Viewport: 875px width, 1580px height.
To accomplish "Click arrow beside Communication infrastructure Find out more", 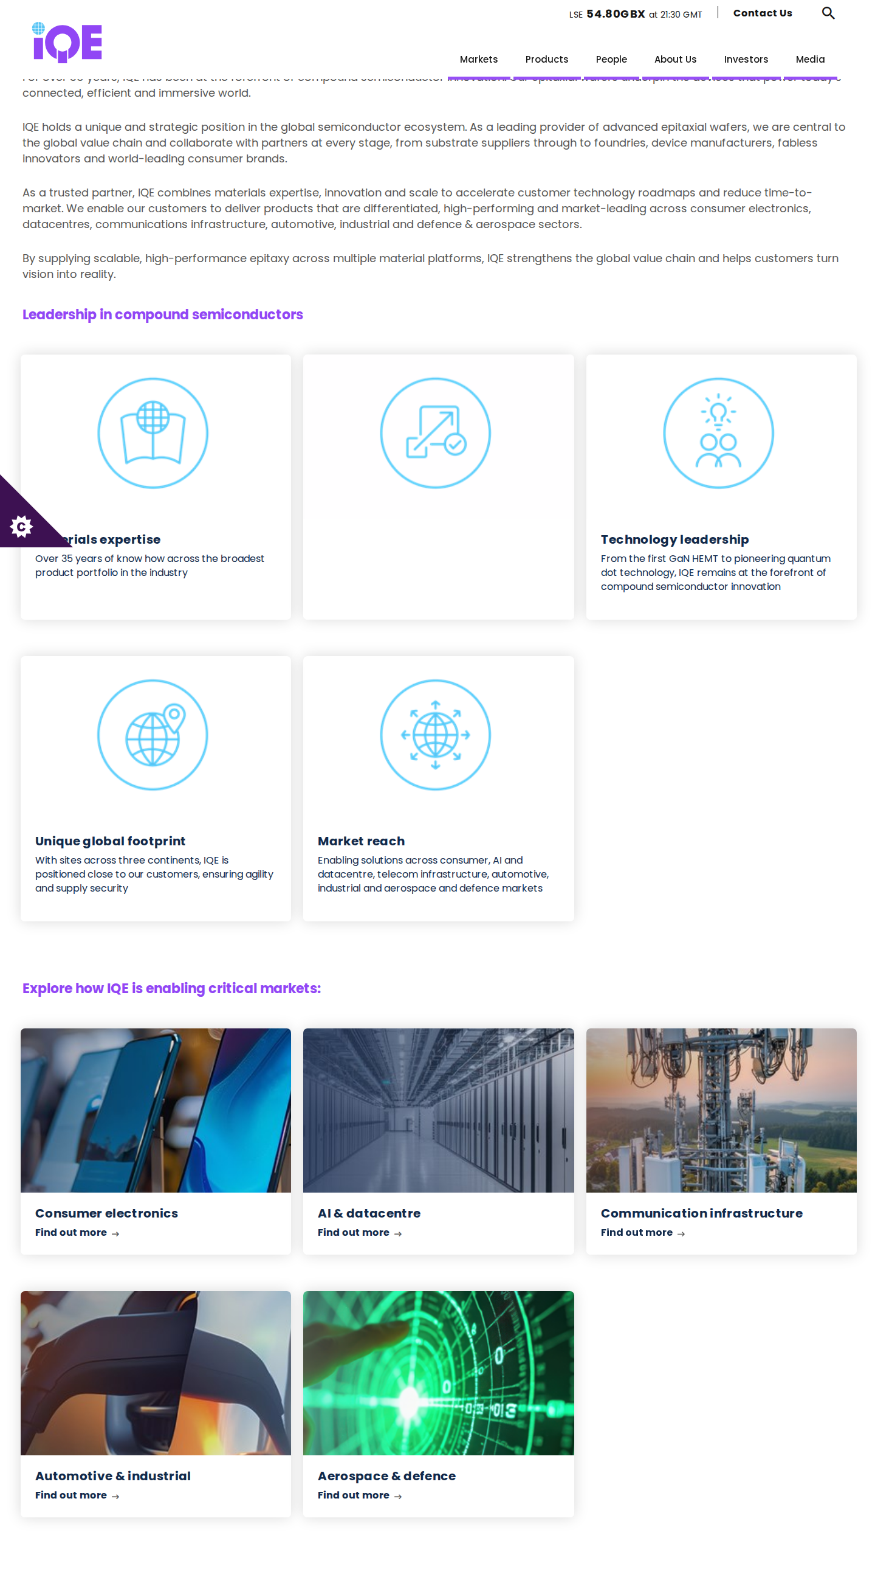I will [681, 1233].
